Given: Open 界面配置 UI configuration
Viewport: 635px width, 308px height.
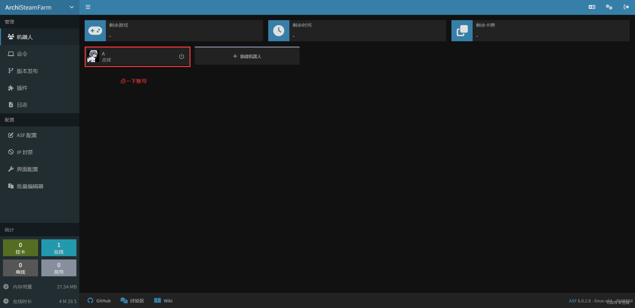Looking at the screenshot, I should (27, 169).
